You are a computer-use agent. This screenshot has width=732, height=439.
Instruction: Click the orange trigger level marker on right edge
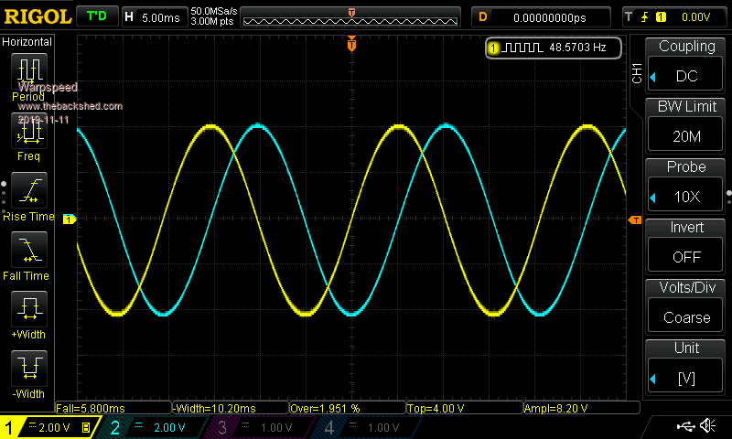634,220
